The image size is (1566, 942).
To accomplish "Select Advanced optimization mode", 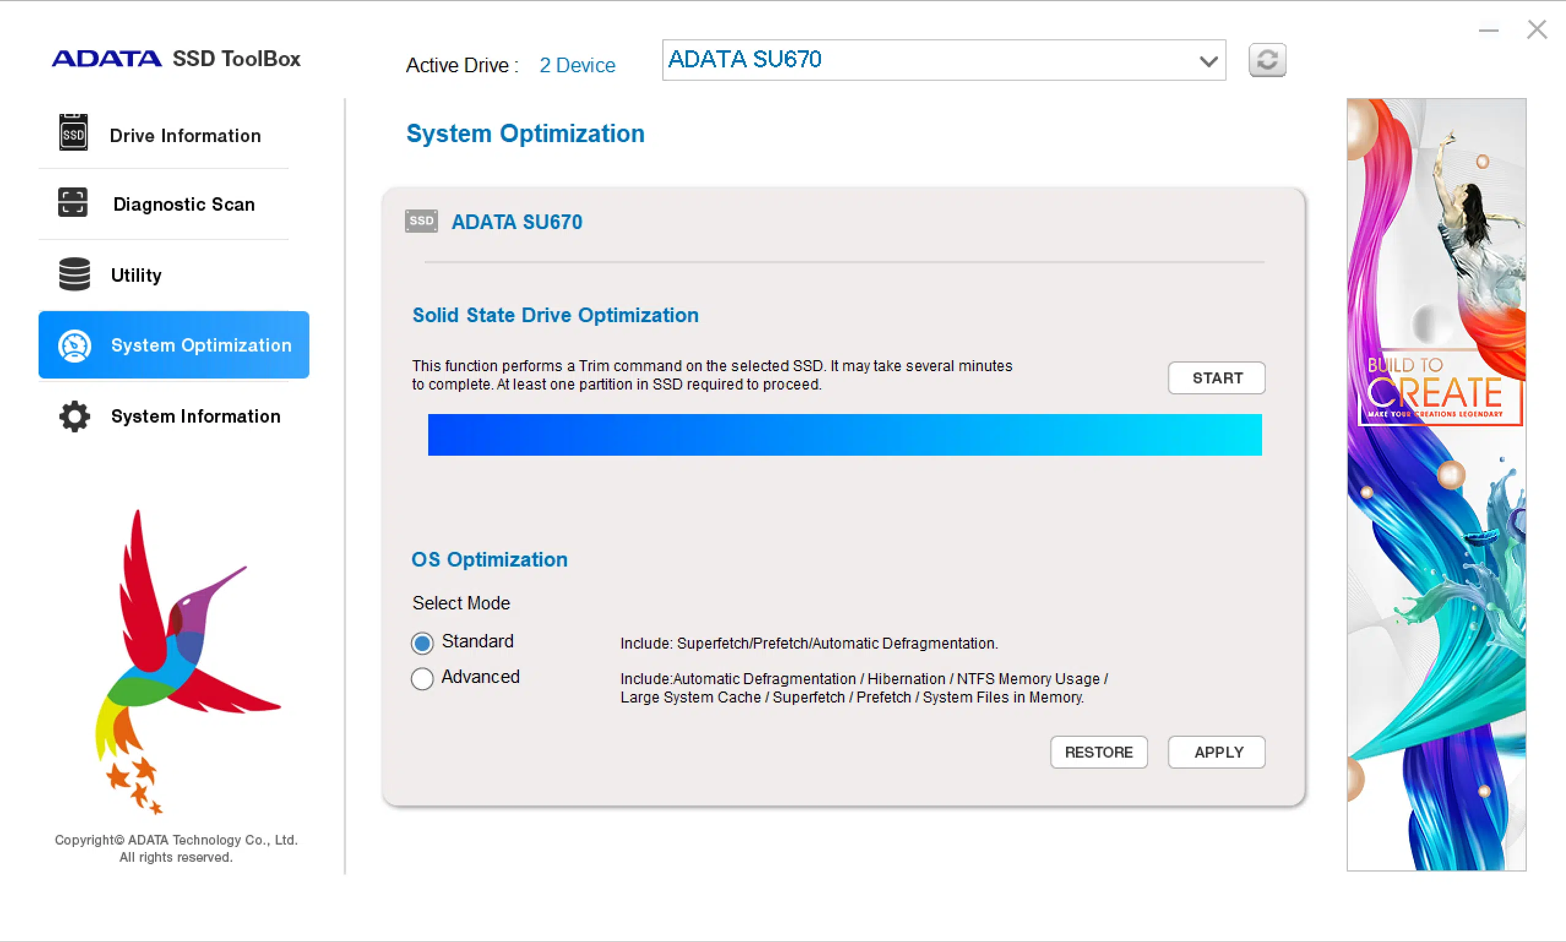I will [x=422, y=679].
